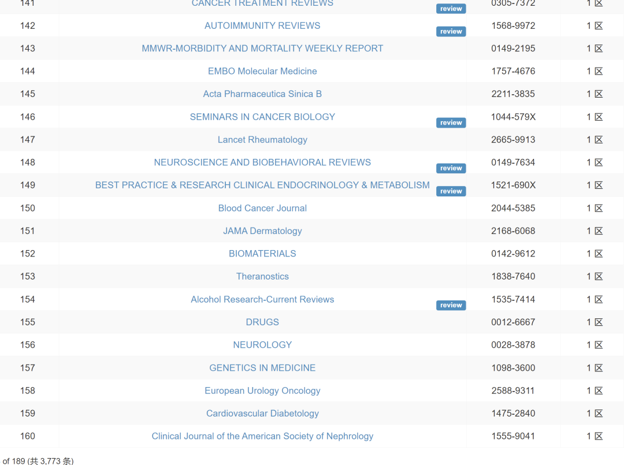Click the 1区 tier for Theranostics
Image resolution: width=624 pixels, height=465 pixels.
[595, 277]
